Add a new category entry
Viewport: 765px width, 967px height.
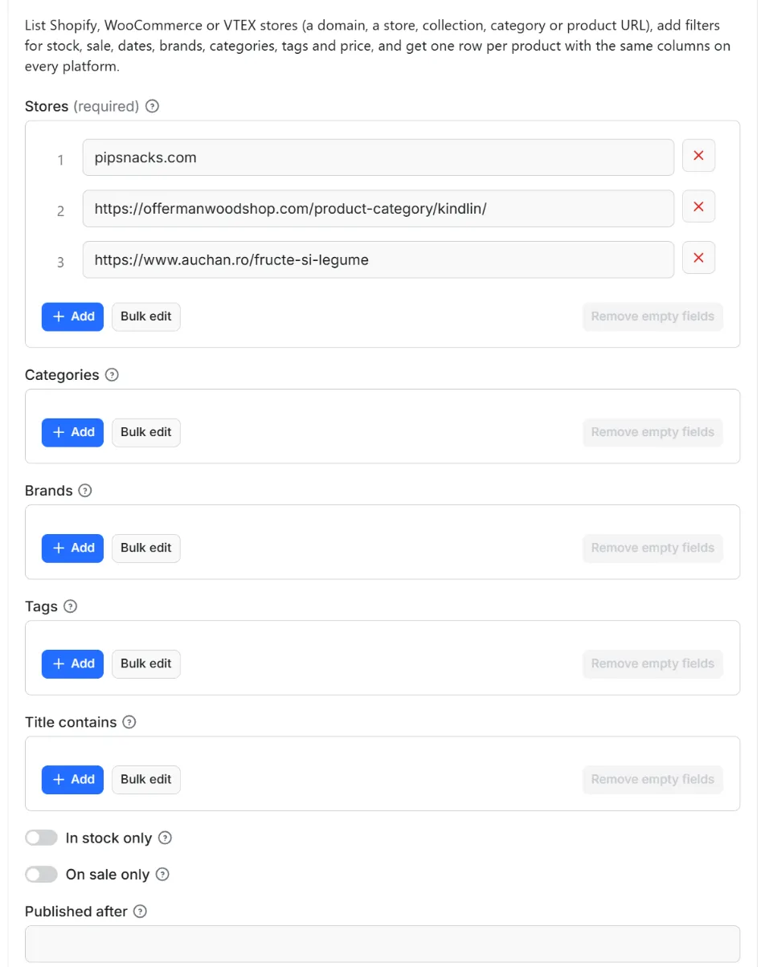tap(72, 432)
